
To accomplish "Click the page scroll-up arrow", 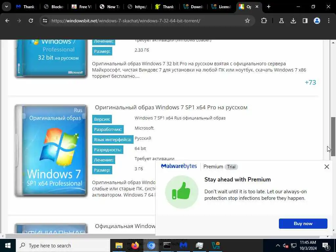I will 333,43.
